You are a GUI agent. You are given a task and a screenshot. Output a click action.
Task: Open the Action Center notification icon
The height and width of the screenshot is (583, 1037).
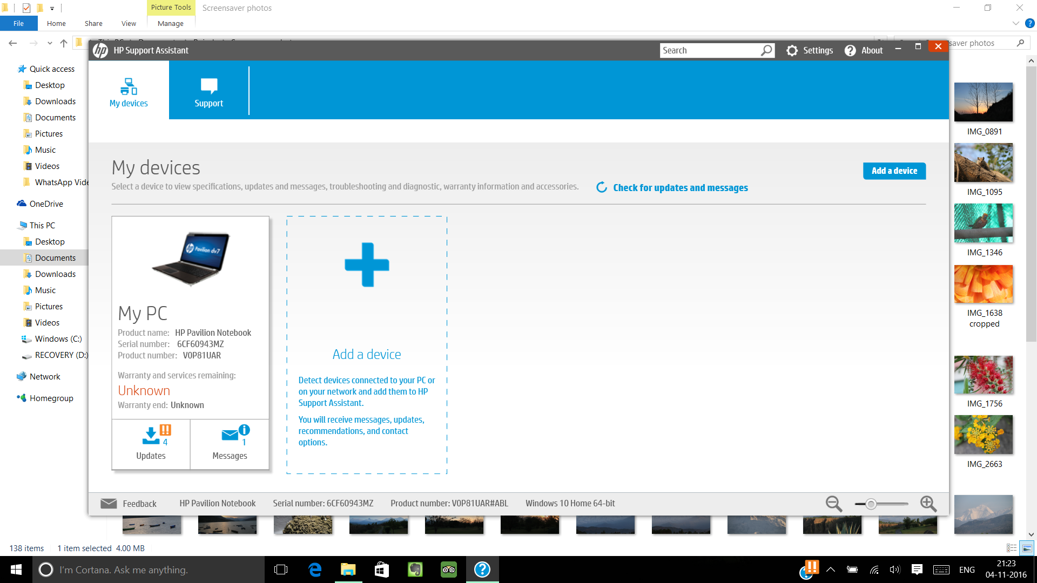click(x=917, y=570)
